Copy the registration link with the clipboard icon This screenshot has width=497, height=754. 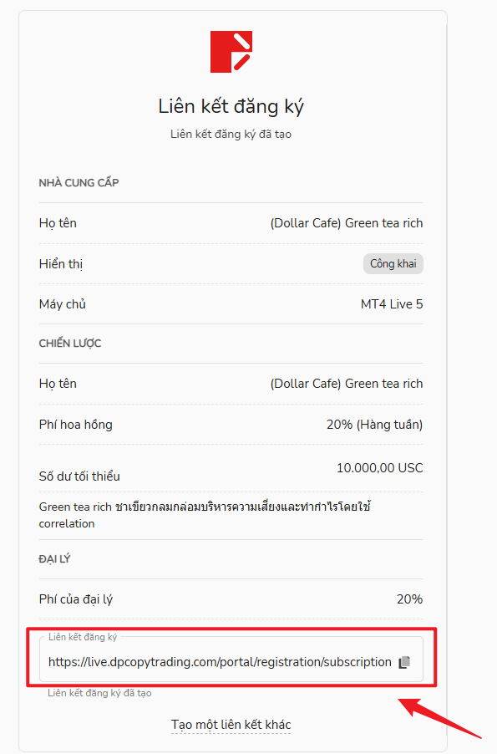[404, 662]
